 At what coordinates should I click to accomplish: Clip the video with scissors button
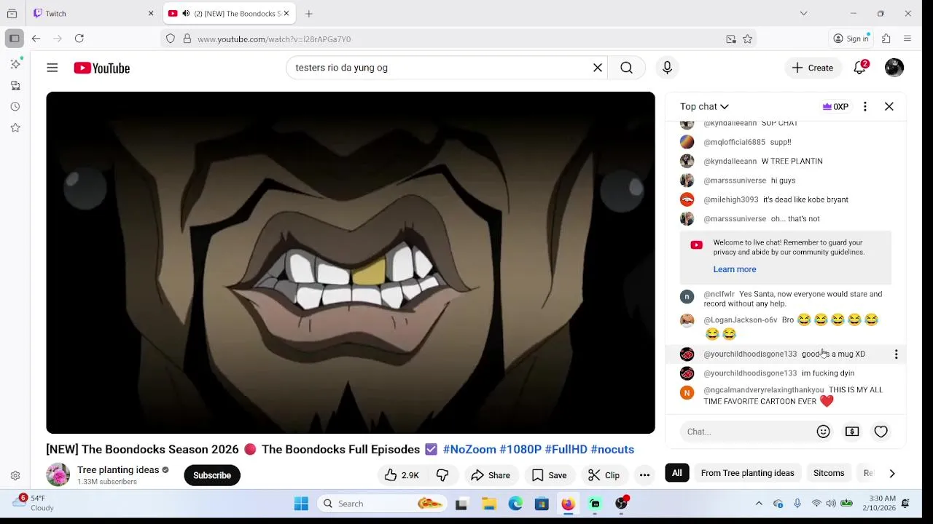click(x=604, y=475)
